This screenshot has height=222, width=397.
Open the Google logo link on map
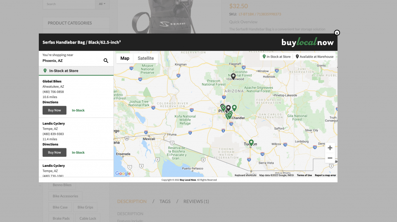[x=123, y=173]
